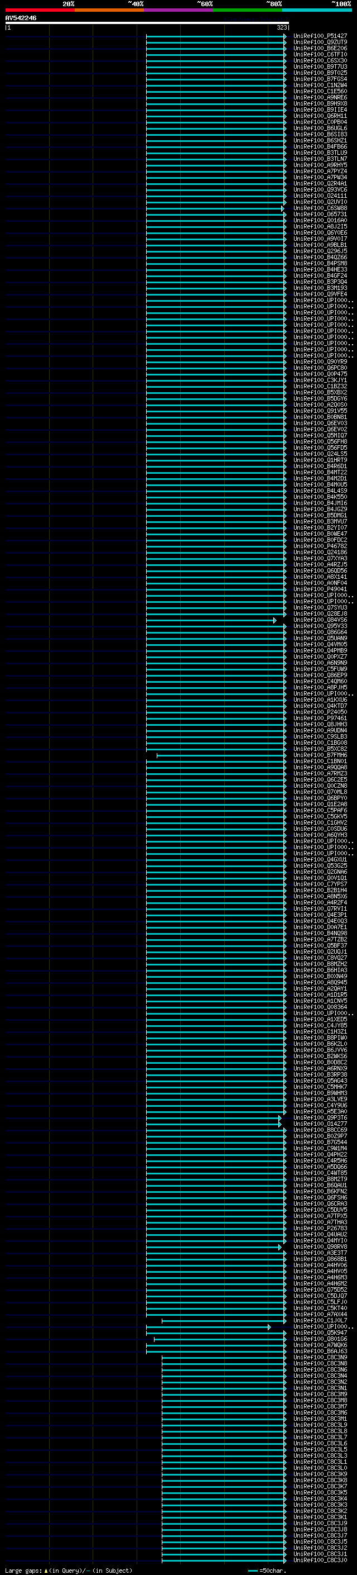Click the UniRef100_Q08364 hit label

(320, 1007)
